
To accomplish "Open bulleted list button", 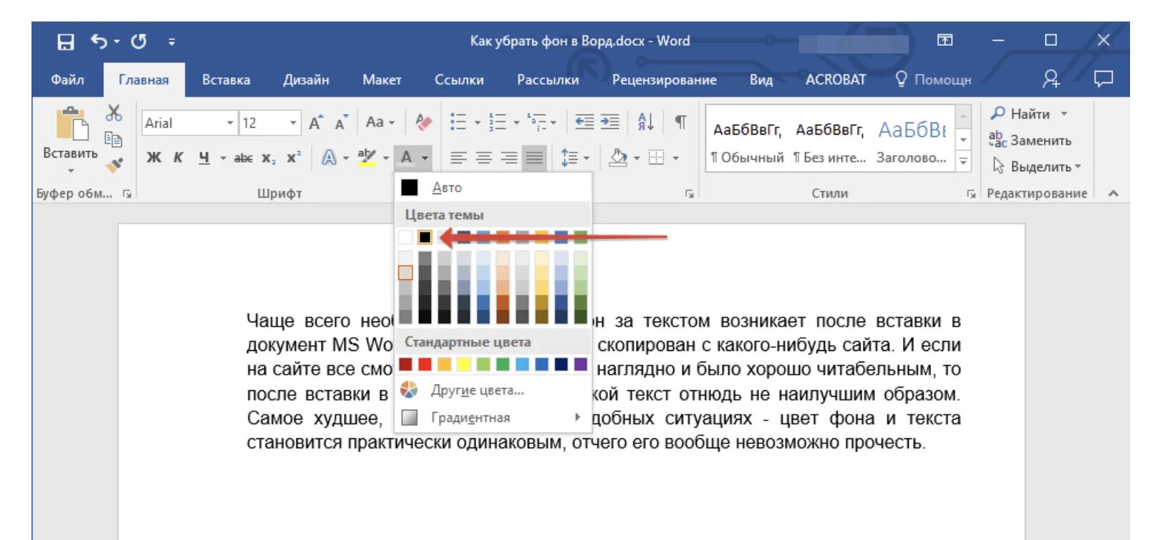I will pos(458,122).
